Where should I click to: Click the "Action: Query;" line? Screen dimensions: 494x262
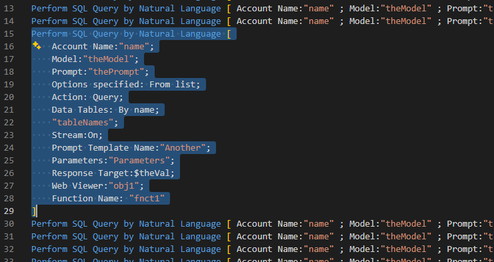[87, 97]
